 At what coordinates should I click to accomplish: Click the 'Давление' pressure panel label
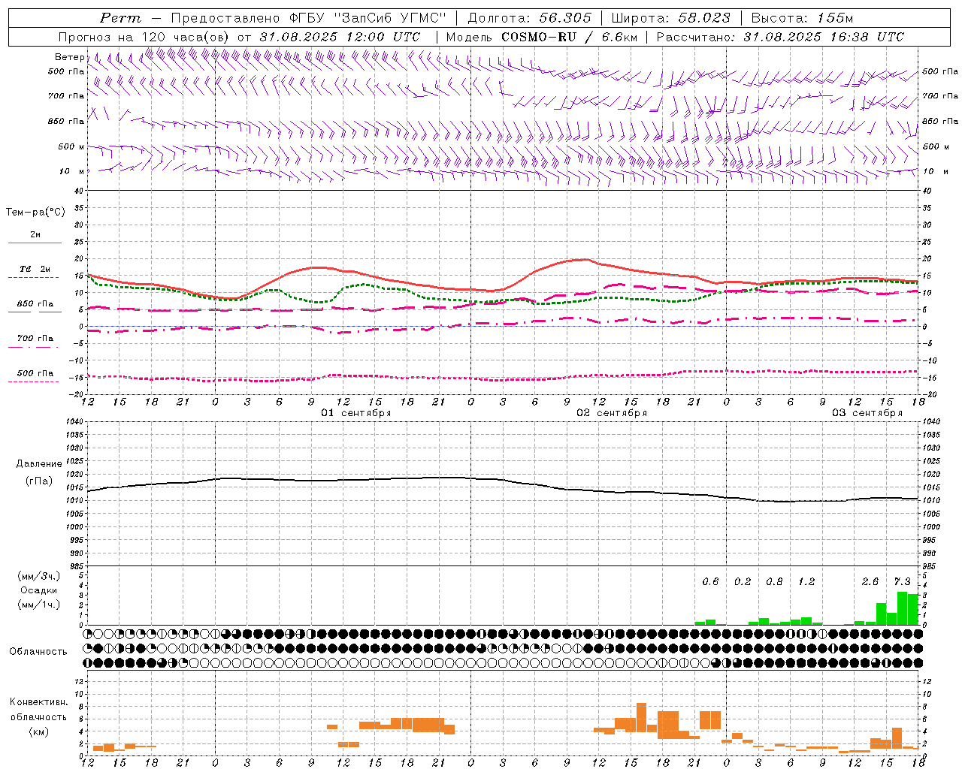pyautogui.click(x=39, y=464)
